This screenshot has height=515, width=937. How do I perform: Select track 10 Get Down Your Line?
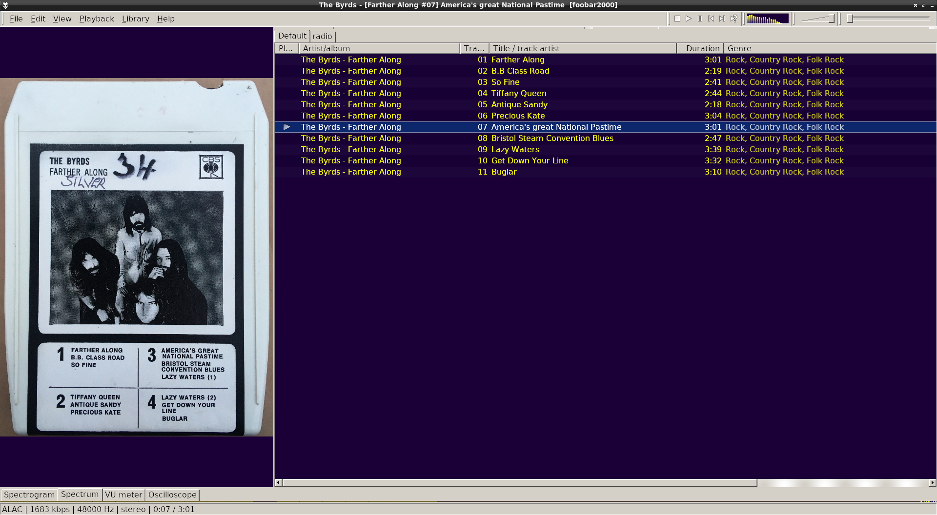[605, 160]
